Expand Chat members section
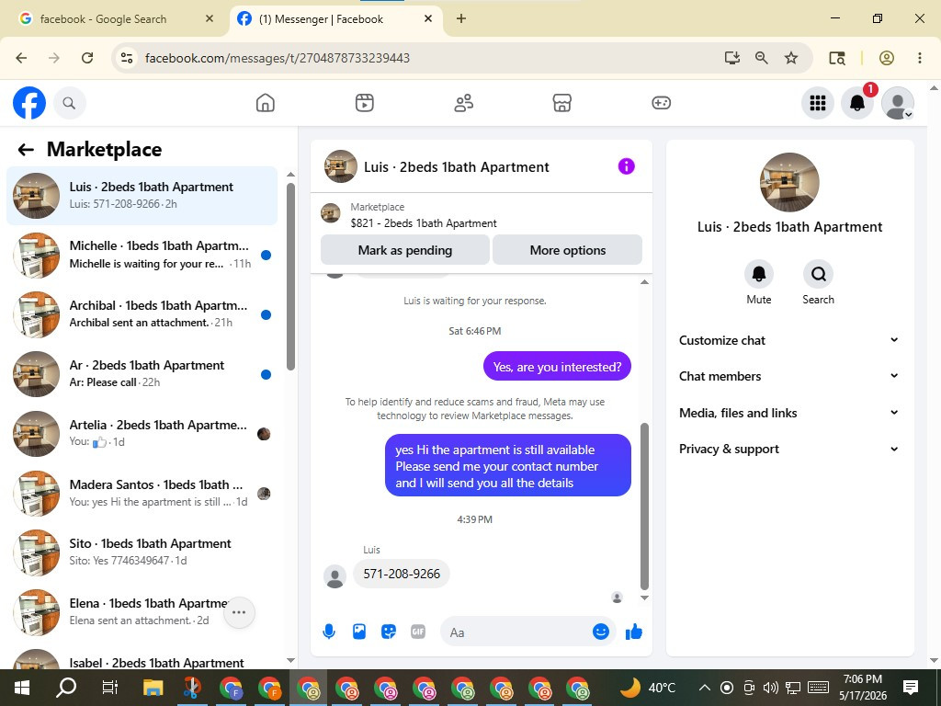Image resolution: width=941 pixels, height=706 pixels. click(x=789, y=376)
